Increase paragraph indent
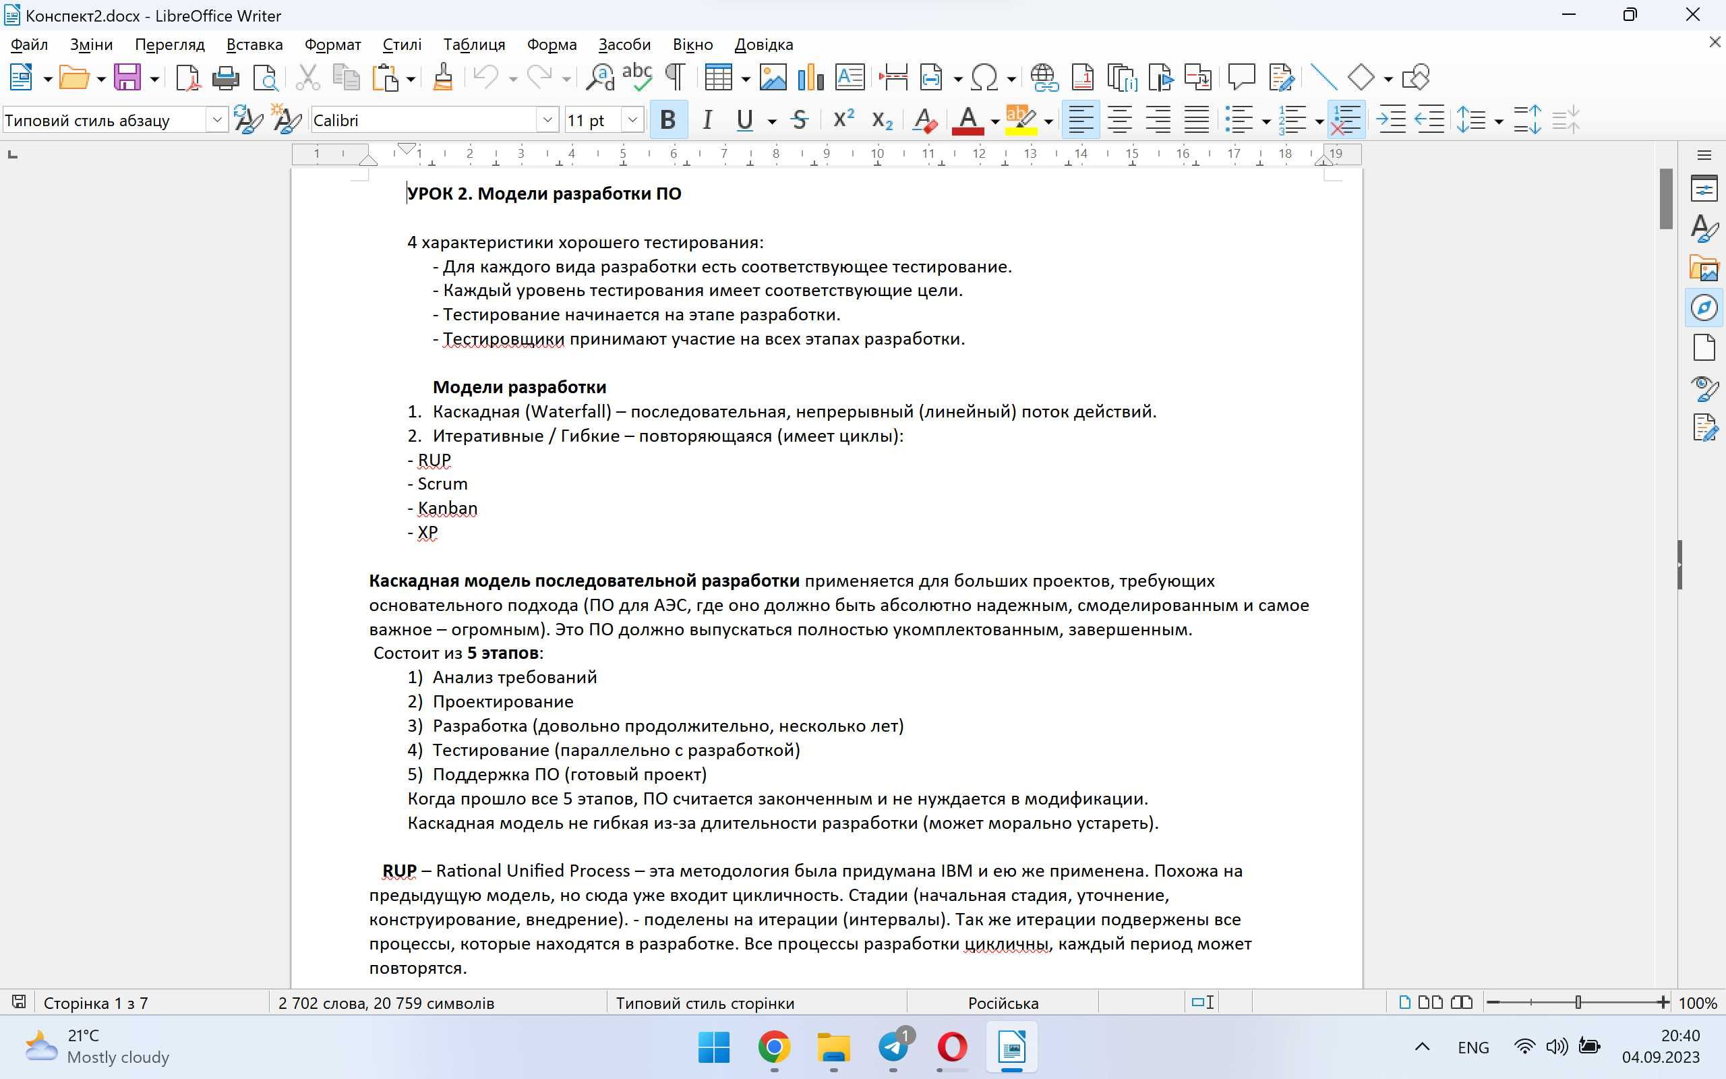 [1391, 120]
